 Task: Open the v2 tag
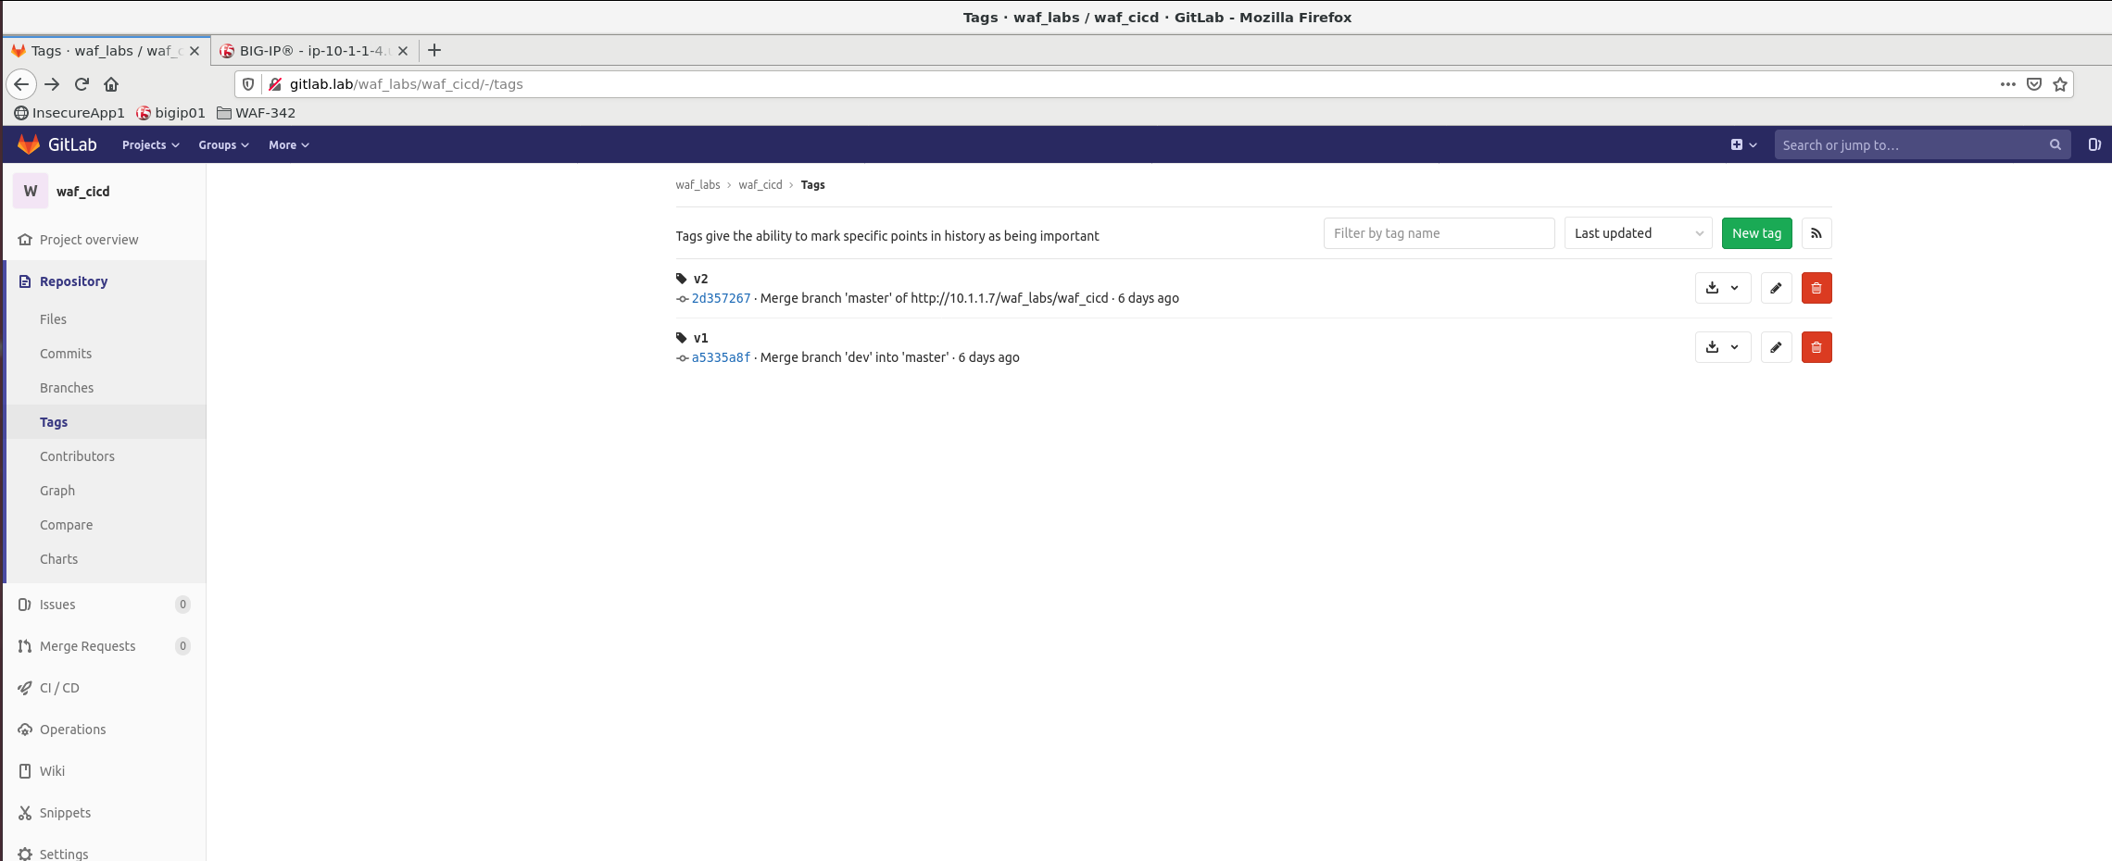point(700,279)
